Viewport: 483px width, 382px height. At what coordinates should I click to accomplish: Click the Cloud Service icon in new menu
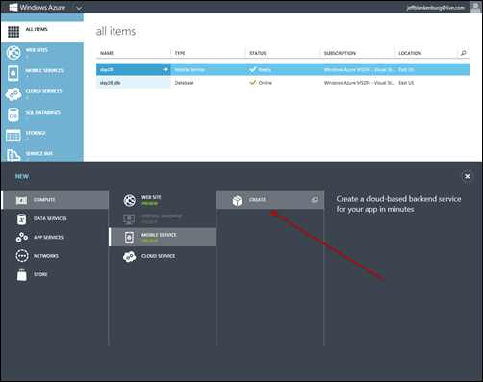[x=130, y=257]
